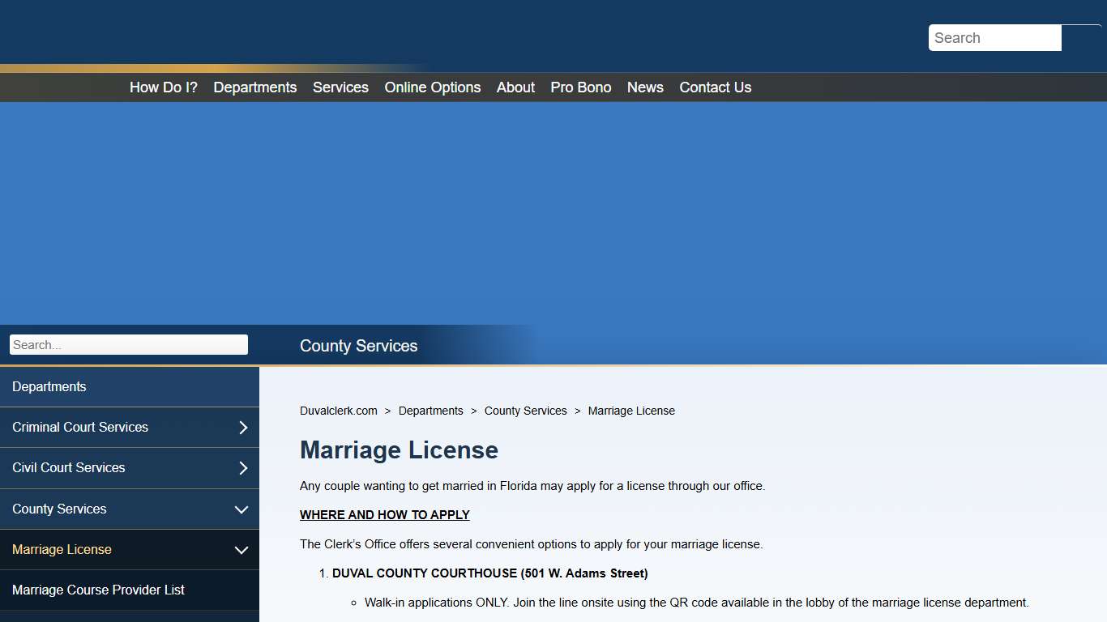Expand the Criminal Court Services submenu
This screenshot has width=1107, height=622.
(242, 427)
